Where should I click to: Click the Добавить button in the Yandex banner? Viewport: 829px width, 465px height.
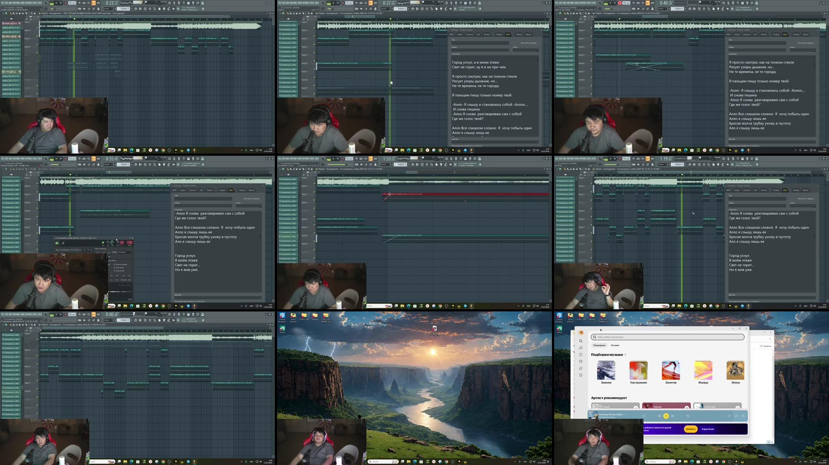coord(690,429)
